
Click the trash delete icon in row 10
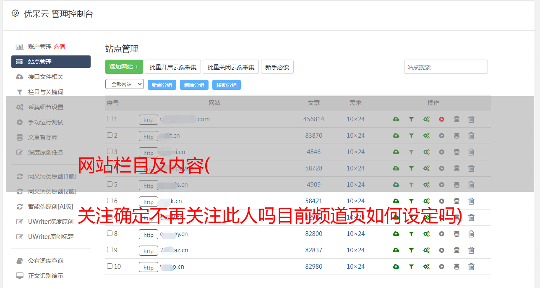pyautogui.click(x=471, y=267)
